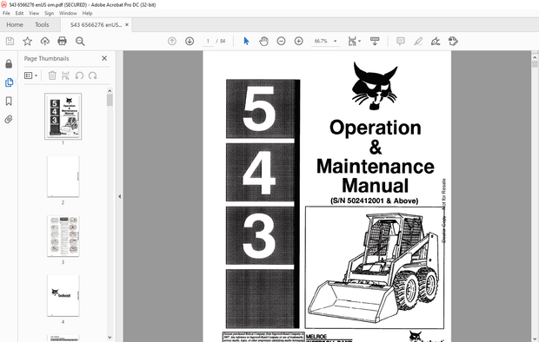
Task: Open the Attachments paperclip icon
Action: 9,119
